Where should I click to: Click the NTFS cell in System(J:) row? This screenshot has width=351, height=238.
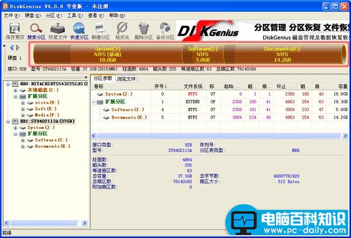[192, 94]
